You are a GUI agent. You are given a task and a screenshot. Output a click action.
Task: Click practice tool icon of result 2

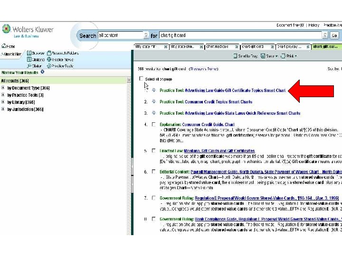(154, 101)
